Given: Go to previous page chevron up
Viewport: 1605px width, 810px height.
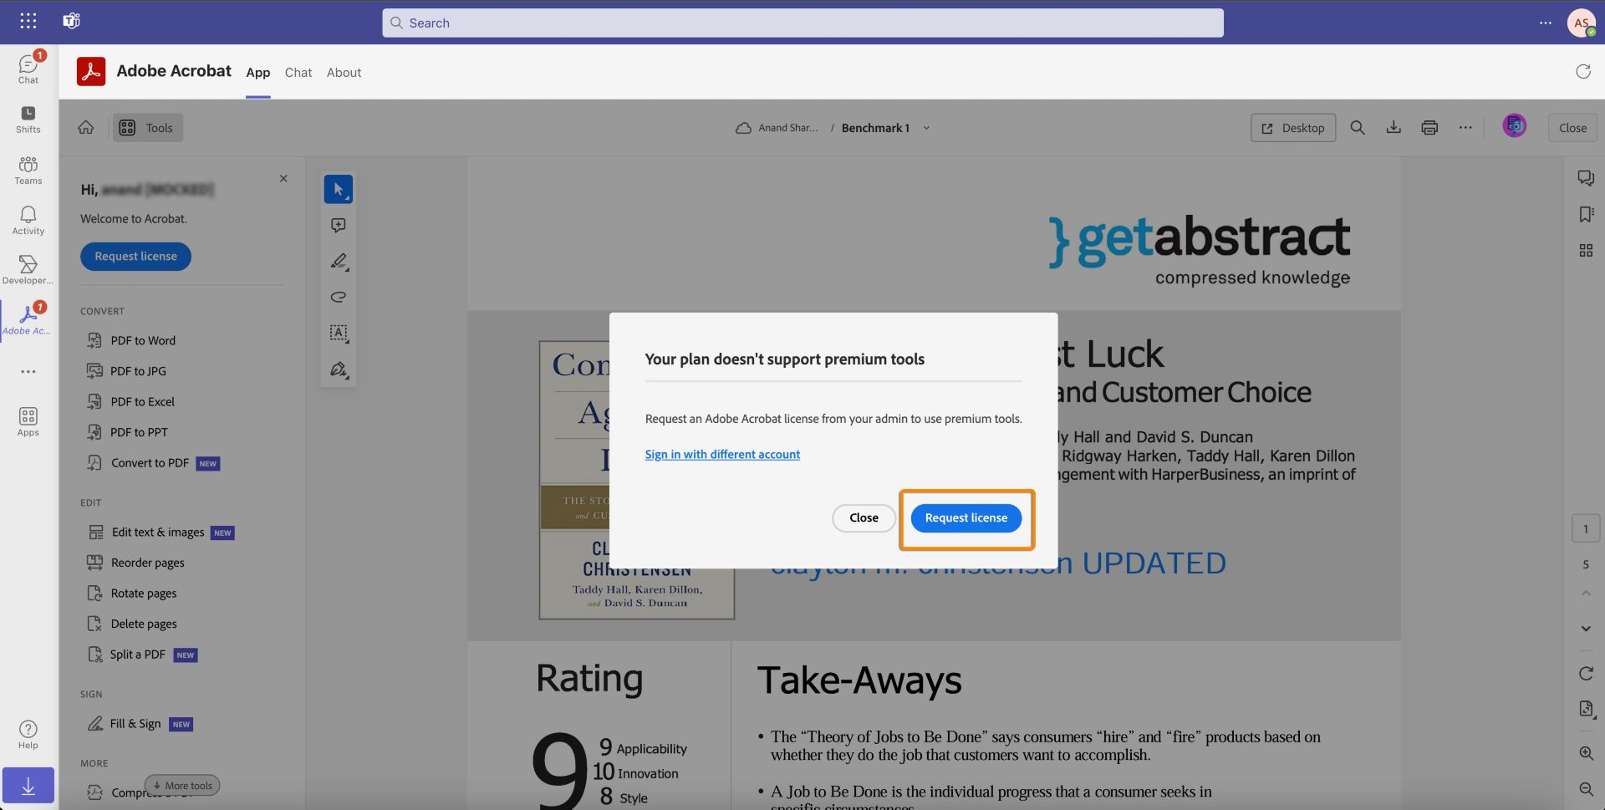Looking at the screenshot, I should coord(1586,593).
